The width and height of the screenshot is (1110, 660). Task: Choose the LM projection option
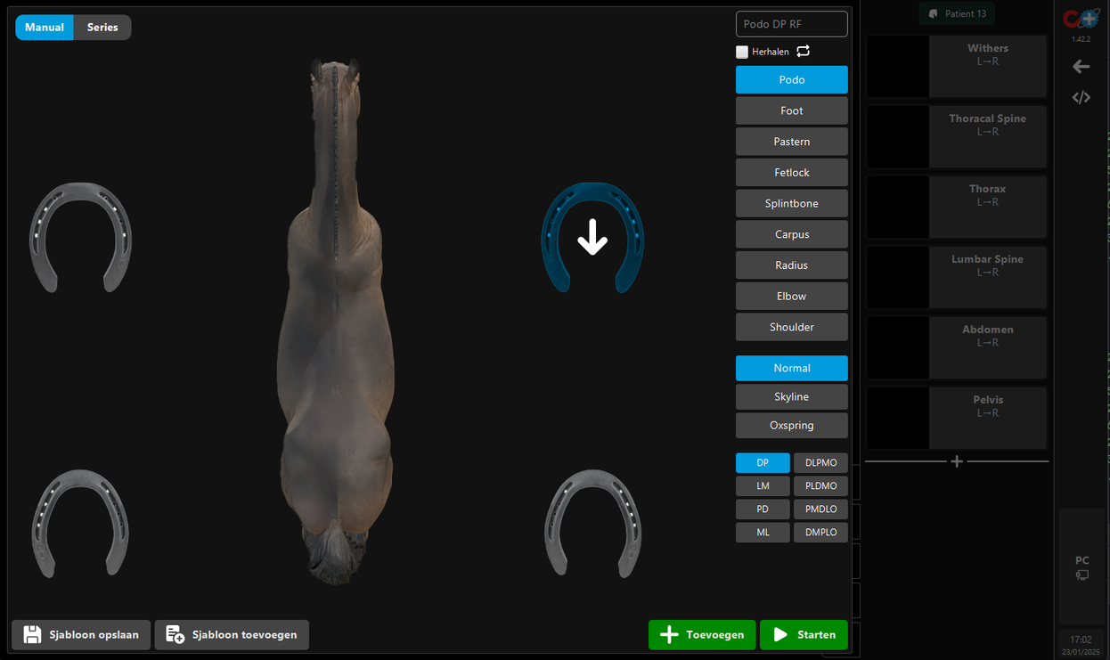point(763,486)
